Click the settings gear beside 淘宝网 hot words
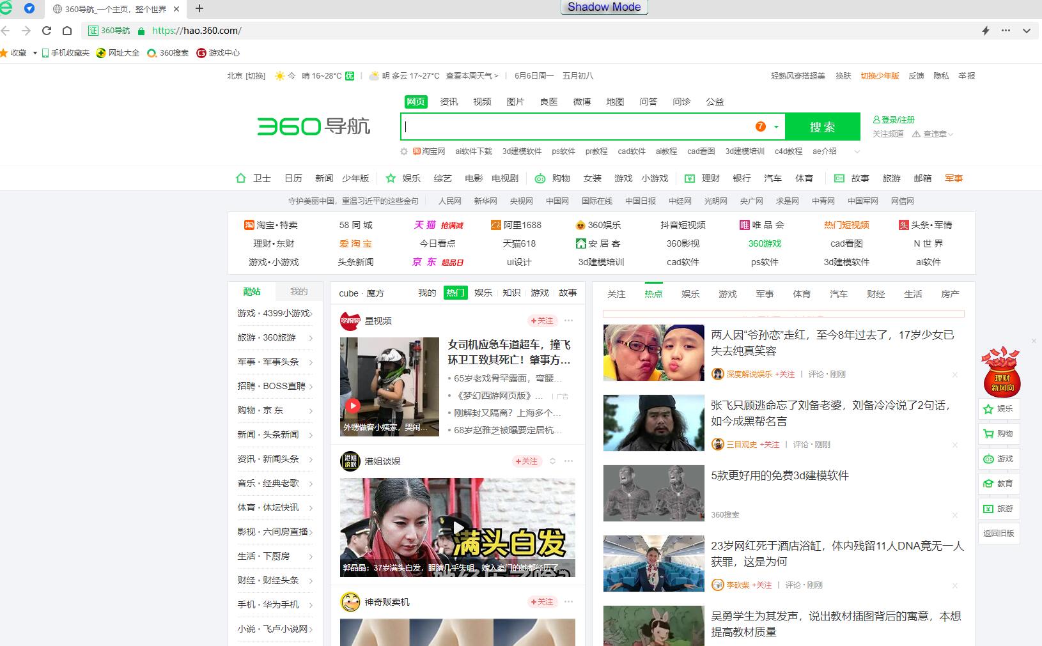This screenshot has width=1042, height=646. pos(403,151)
